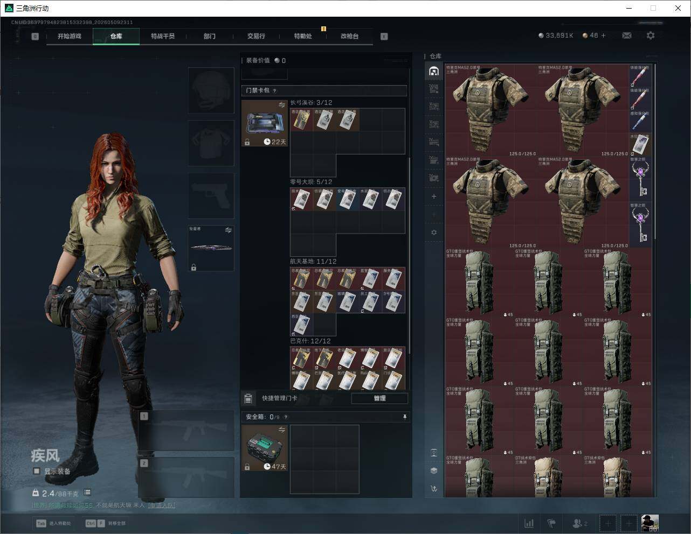Open the mail inbox envelope icon
Image resolution: width=691 pixels, height=534 pixels.
[627, 36]
